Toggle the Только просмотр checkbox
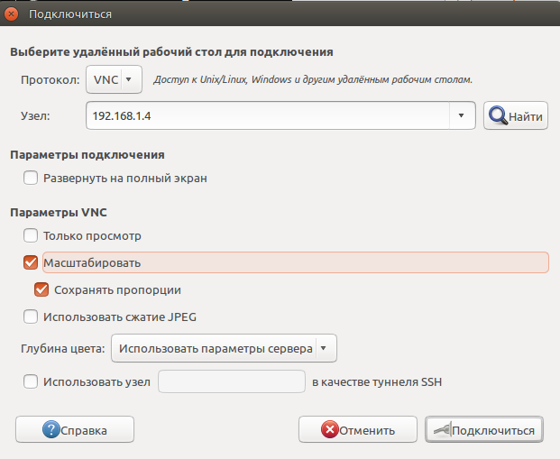 coord(32,235)
